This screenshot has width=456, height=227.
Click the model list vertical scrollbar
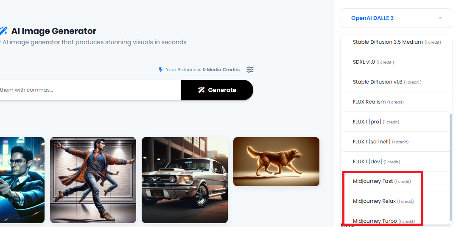tap(451, 169)
